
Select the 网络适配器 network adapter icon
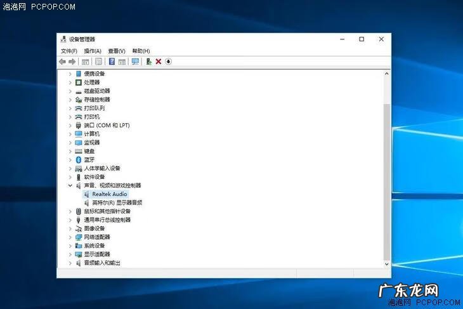(x=79, y=237)
